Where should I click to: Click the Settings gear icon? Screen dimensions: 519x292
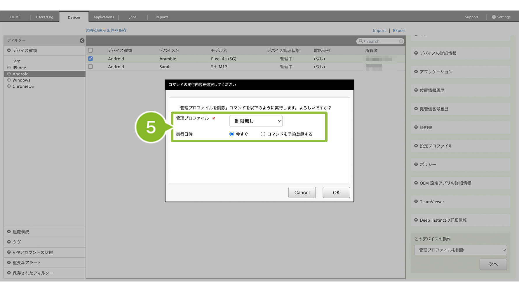click(x=494, y=17)
